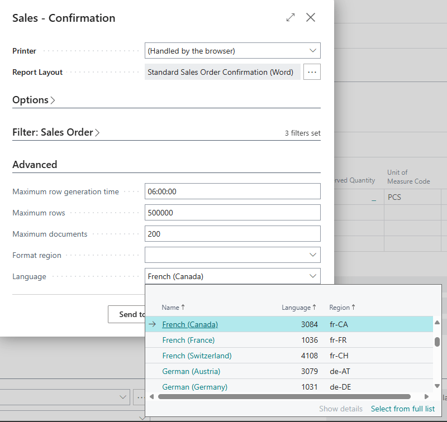Toggle the Language dropdown arrow
The width and height of the screenshot is (447, 422).
click(312, 276)
